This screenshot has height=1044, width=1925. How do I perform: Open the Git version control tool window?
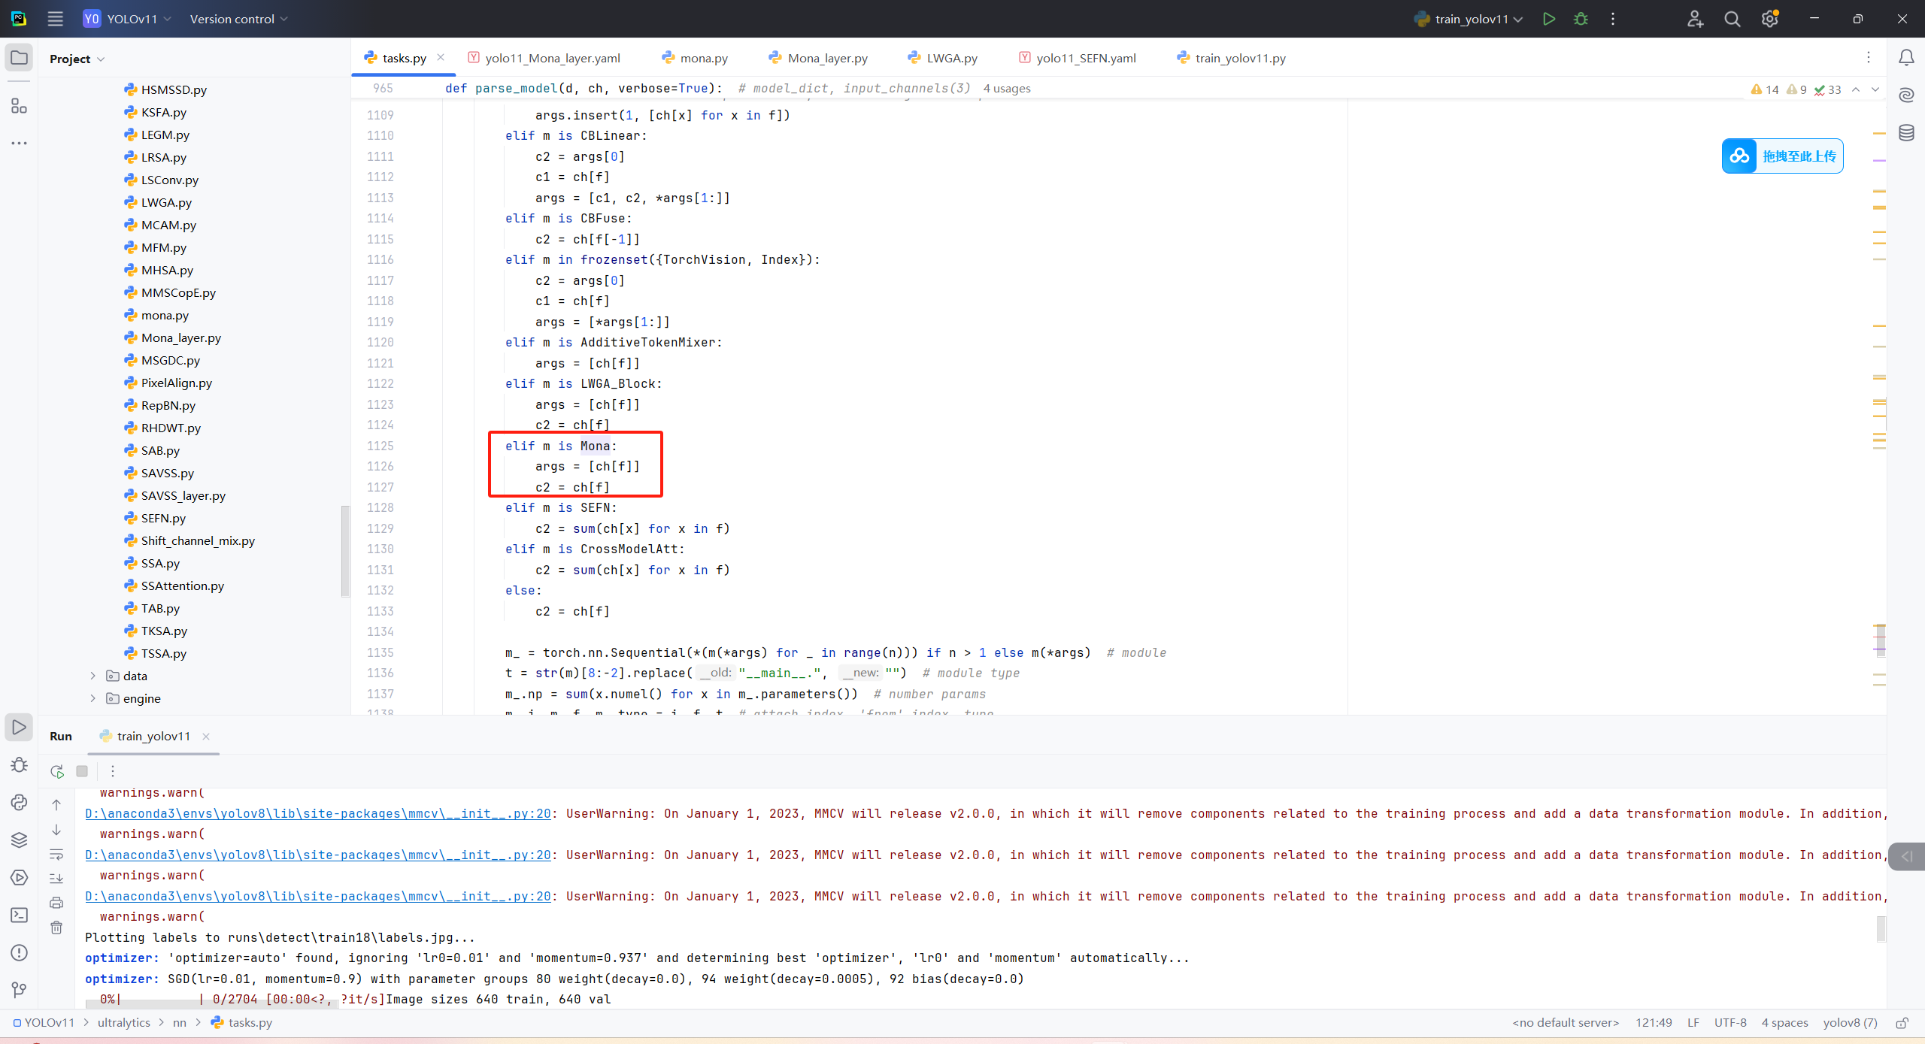point(20,990)
